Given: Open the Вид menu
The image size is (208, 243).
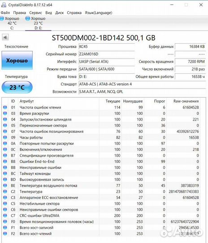Looking at the screenshot, I should click(48, 13).
